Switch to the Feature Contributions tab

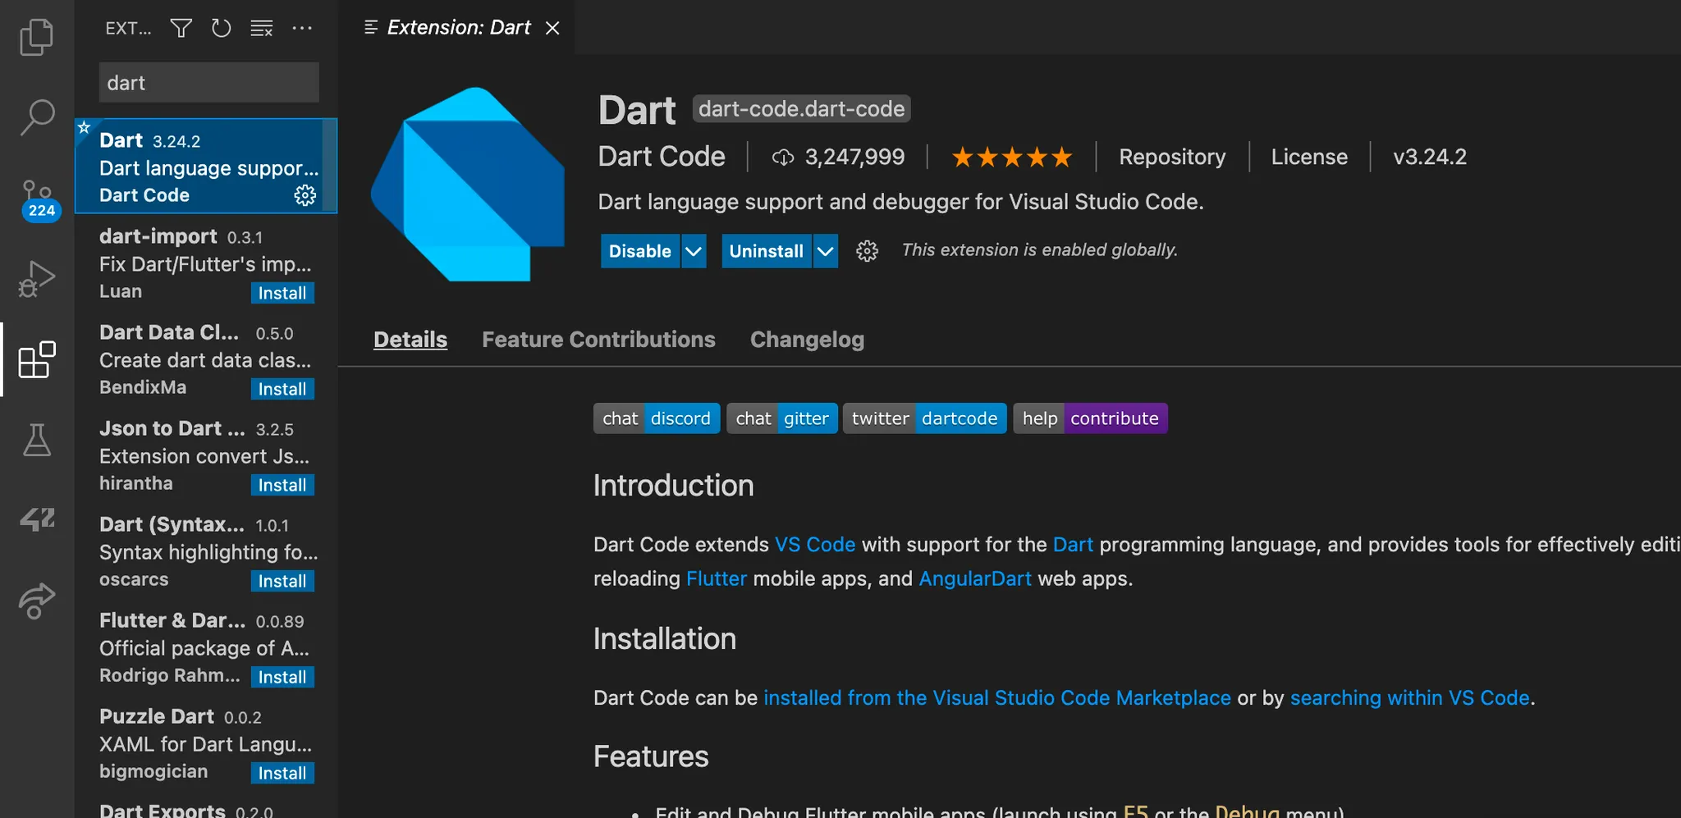[x=598, y=340]
